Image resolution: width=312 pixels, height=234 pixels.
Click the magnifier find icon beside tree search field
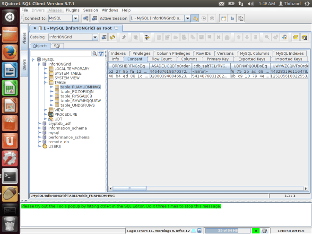[x=95, y=53]
